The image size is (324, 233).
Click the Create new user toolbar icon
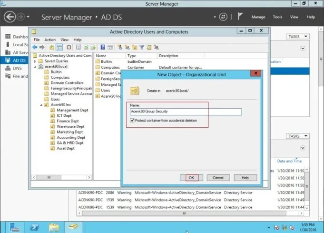[120, 47]
